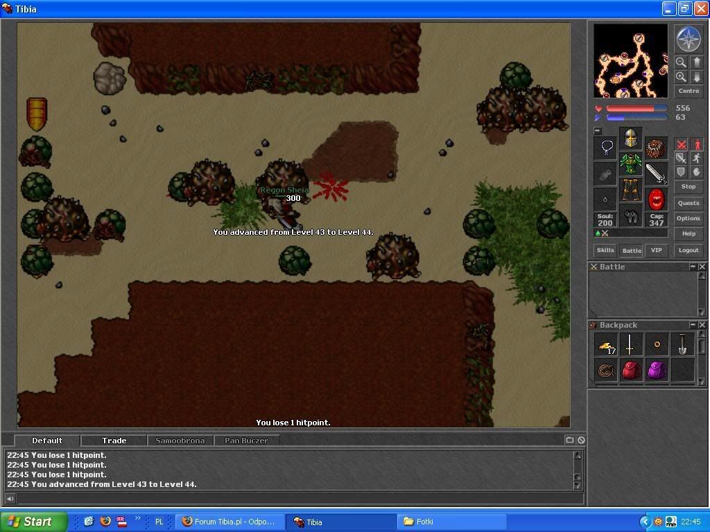The height and width of the screenshot is (532, 710).
Task: Open the channel list icon above the chat
Action: (570, 440)
